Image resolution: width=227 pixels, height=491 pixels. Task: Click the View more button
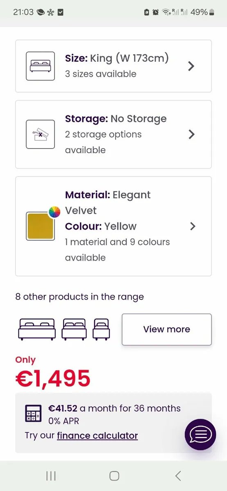tap(167, 329)
